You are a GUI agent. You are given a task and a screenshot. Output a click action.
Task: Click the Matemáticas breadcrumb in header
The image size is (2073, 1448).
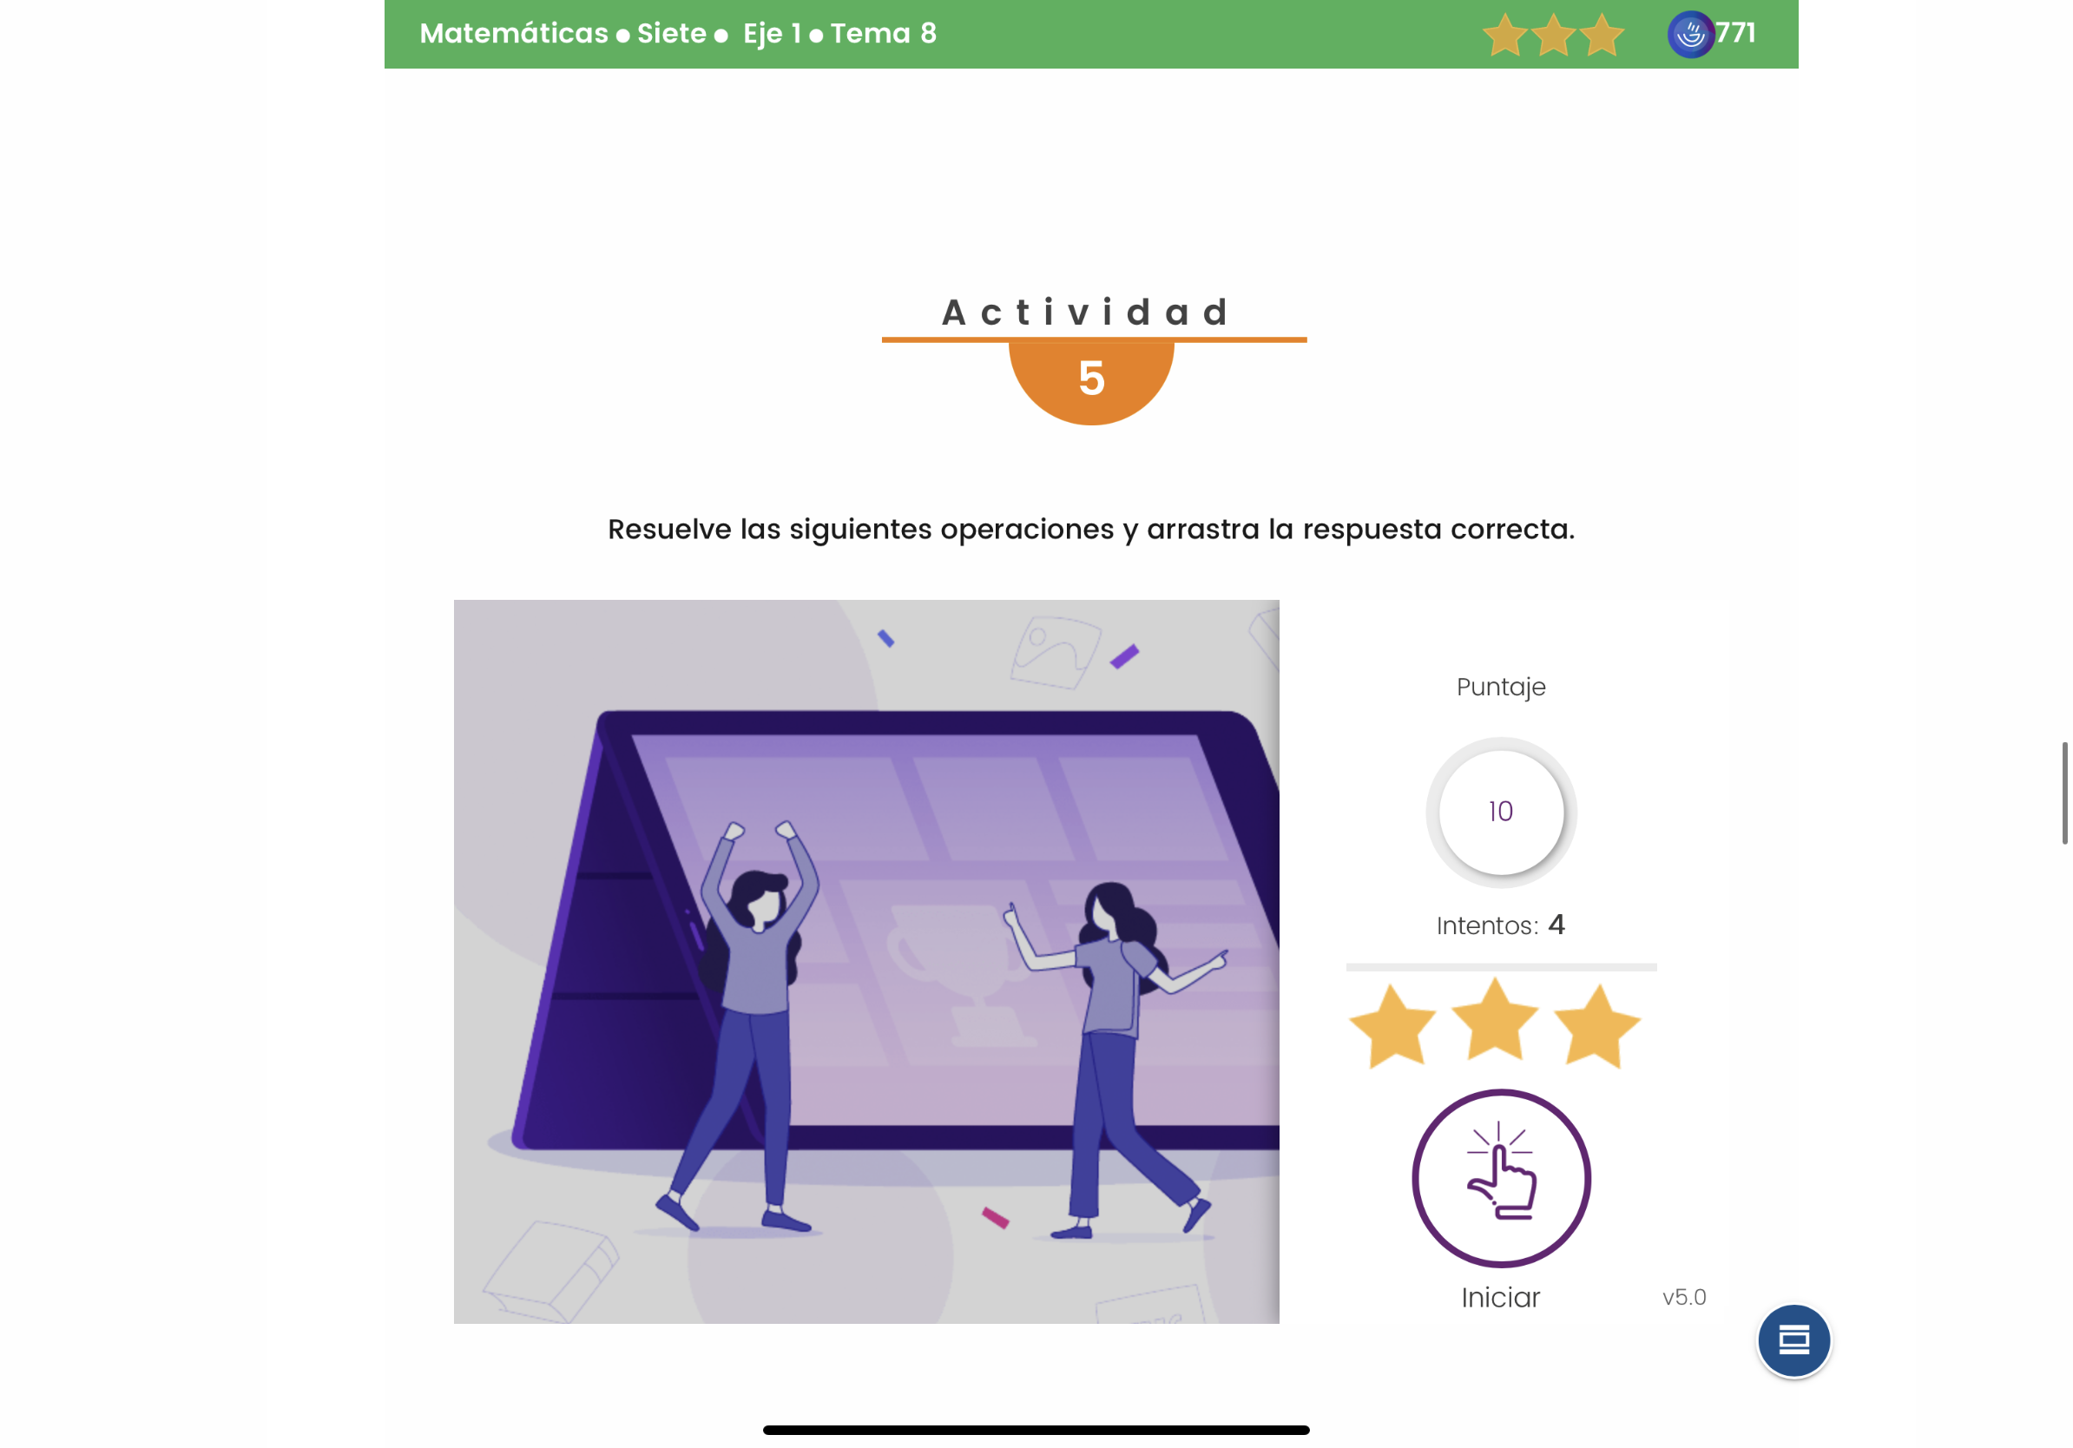[x=514, y=33]
